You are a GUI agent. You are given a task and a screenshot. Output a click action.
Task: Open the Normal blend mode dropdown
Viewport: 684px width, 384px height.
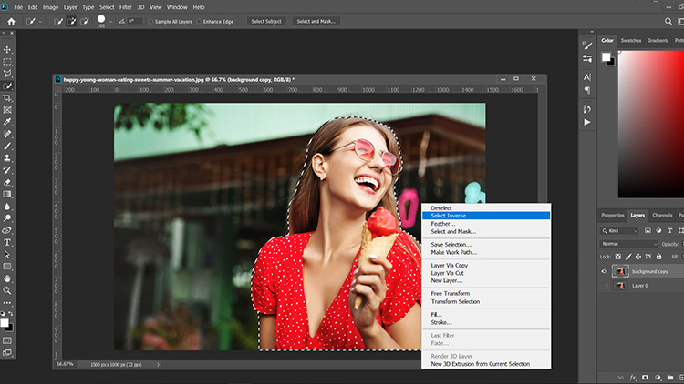(x=628, y=244)
